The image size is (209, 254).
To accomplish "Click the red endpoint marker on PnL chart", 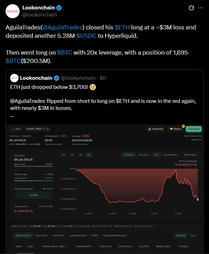I will pos(198,199).
